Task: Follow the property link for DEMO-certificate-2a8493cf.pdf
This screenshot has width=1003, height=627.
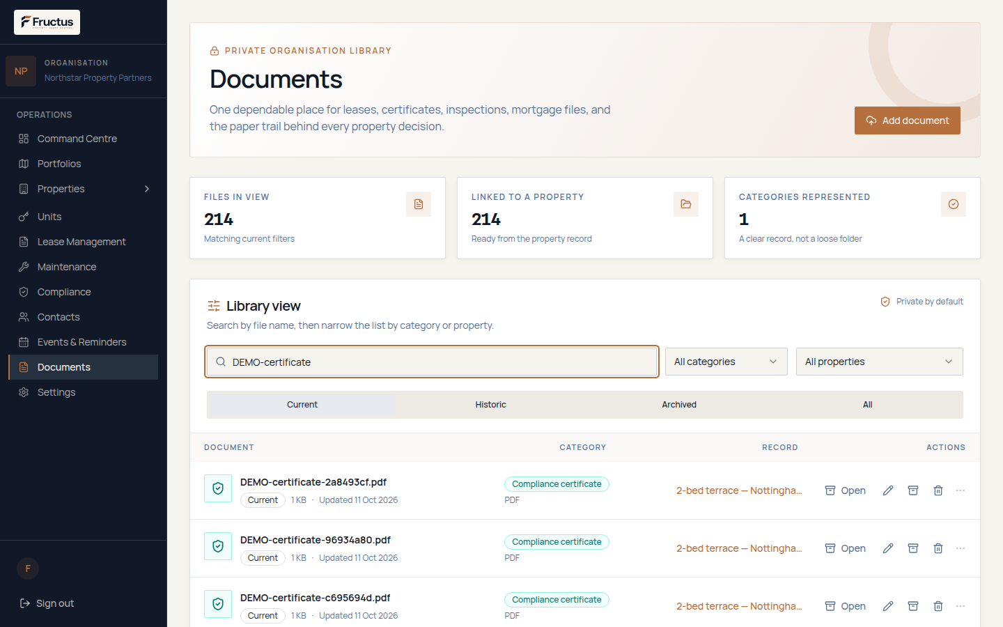Action: coord(739,490)
